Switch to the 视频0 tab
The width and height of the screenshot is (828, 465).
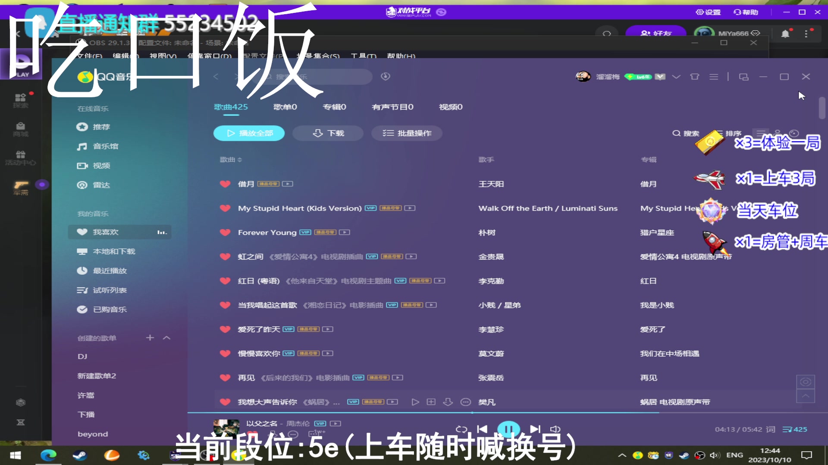(451, 107)
